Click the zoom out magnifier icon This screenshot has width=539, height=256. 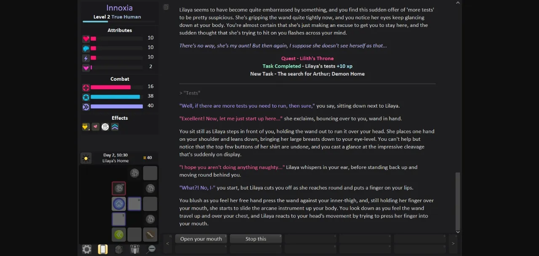pos(151,249)
